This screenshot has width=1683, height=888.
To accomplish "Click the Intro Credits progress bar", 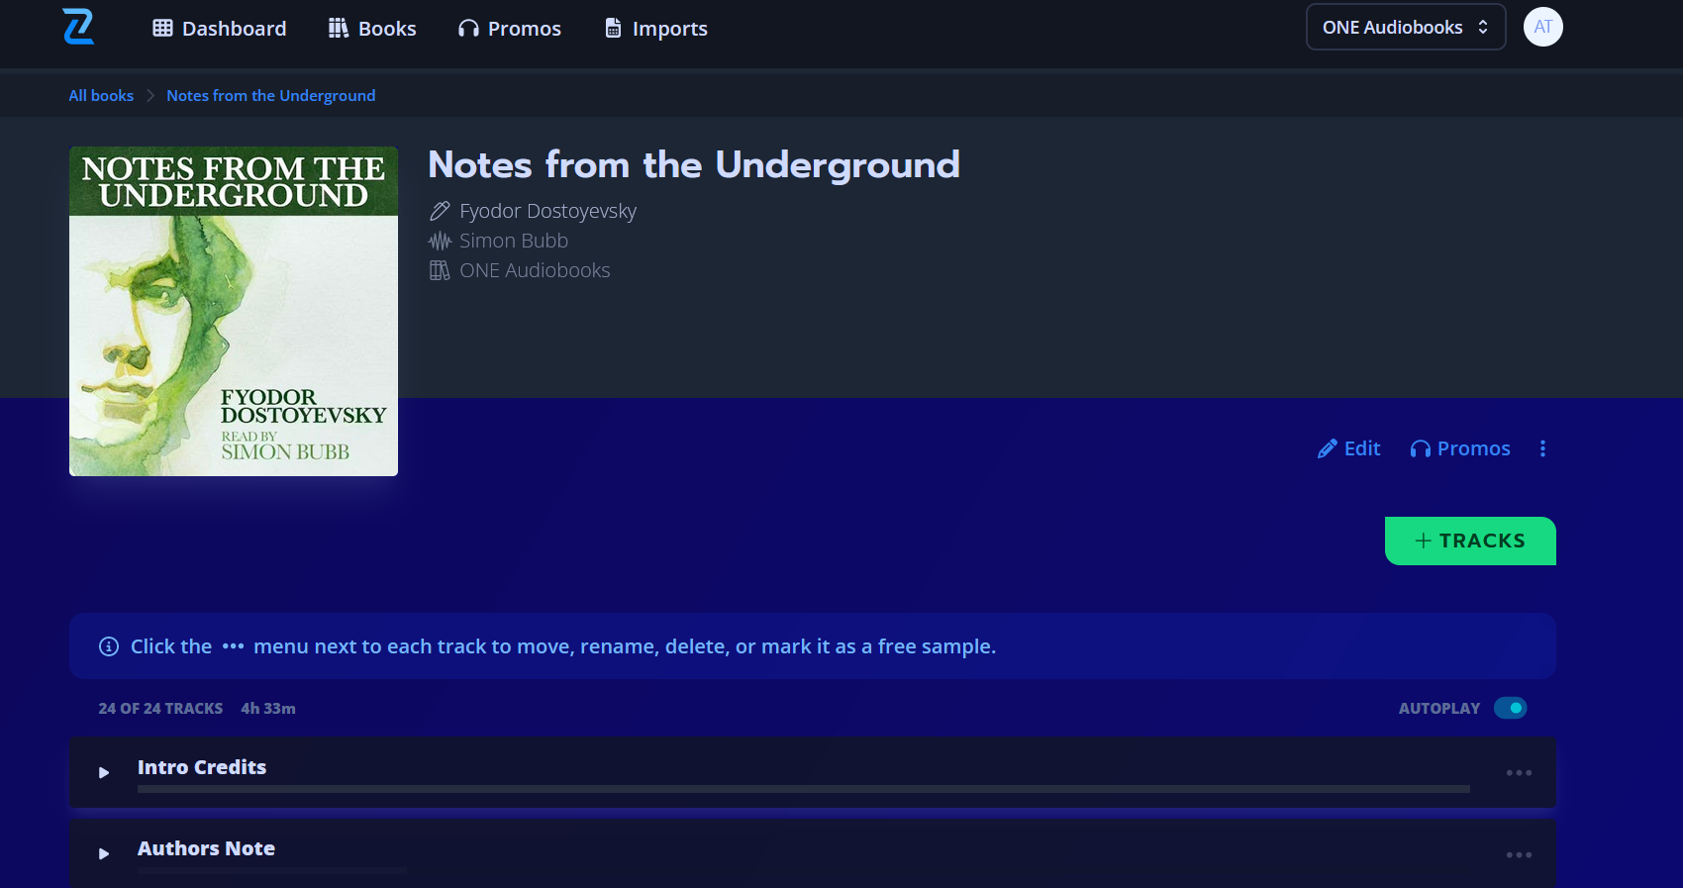I will click(x=804, y=789).
